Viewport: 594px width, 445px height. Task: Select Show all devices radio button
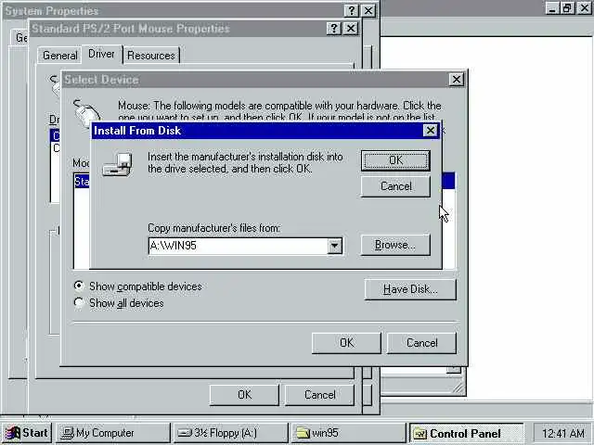(x=79, y=302)
